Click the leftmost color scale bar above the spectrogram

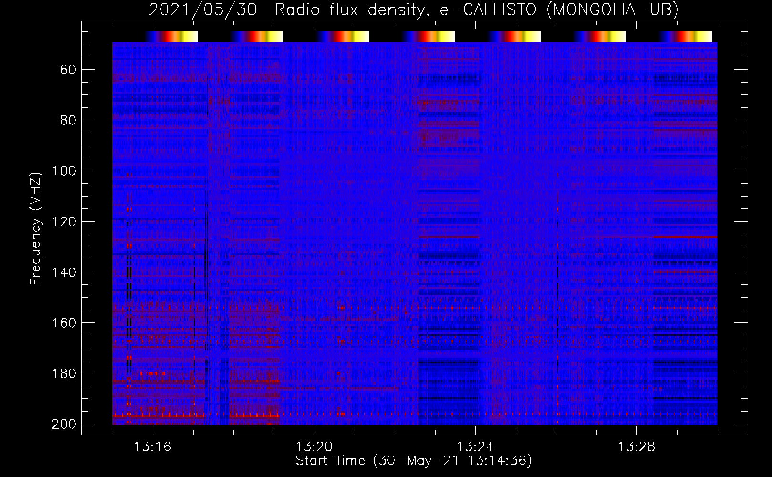pyautogui.click(x=172, y=36)
